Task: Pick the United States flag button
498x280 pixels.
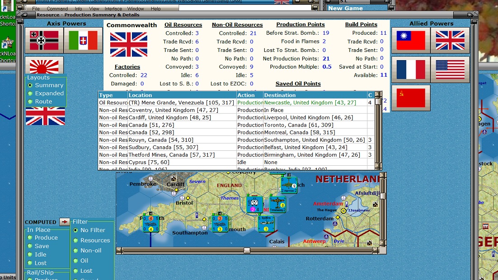Action: [x=450, y=70]
